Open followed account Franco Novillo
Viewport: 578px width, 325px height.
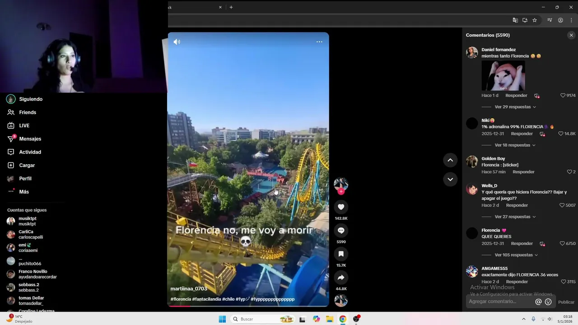[32, 274]
